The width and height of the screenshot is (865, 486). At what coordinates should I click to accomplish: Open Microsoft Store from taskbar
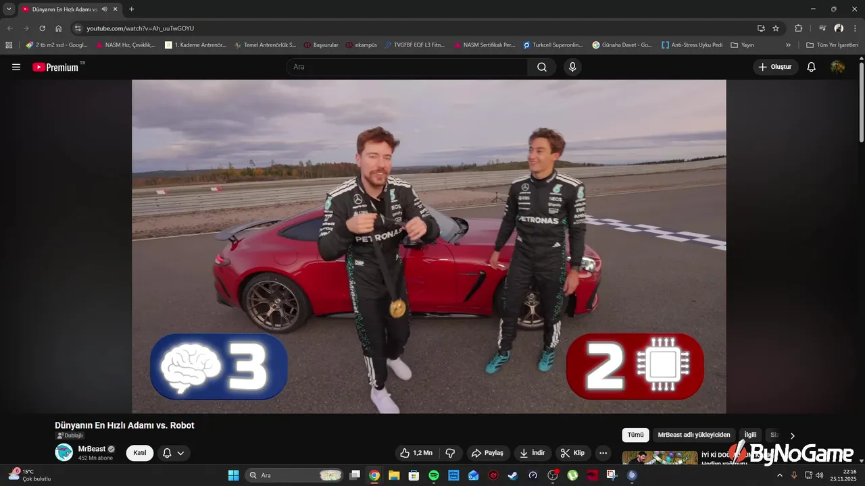[x=414, y=475]
